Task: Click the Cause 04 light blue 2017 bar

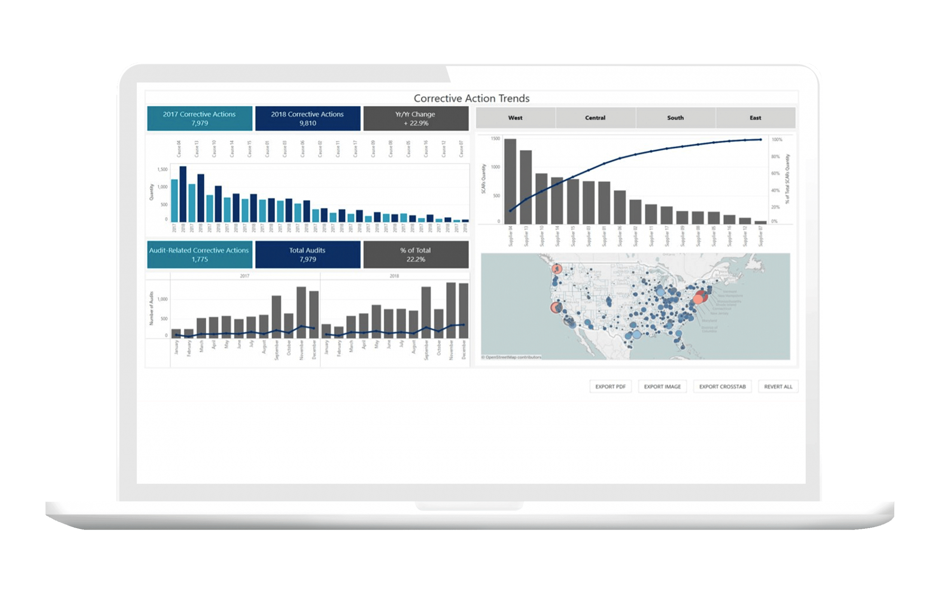Action: coord(174,201)
